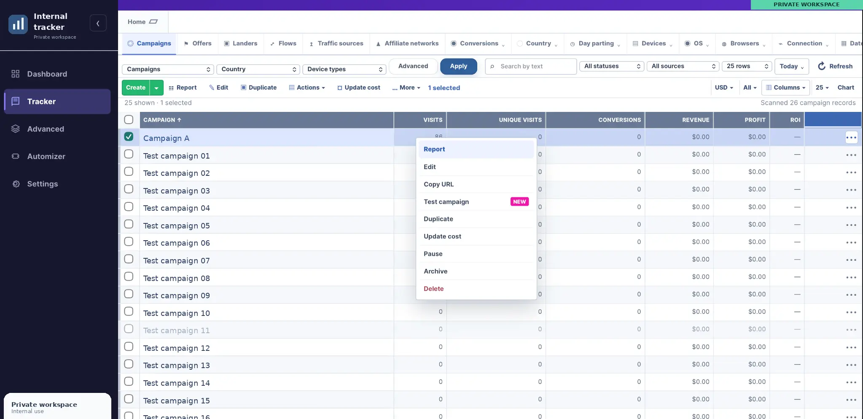The image size is (863, 419).
Task: Click the Update cost toolbar icon
Action: click(x=339, y=88)
